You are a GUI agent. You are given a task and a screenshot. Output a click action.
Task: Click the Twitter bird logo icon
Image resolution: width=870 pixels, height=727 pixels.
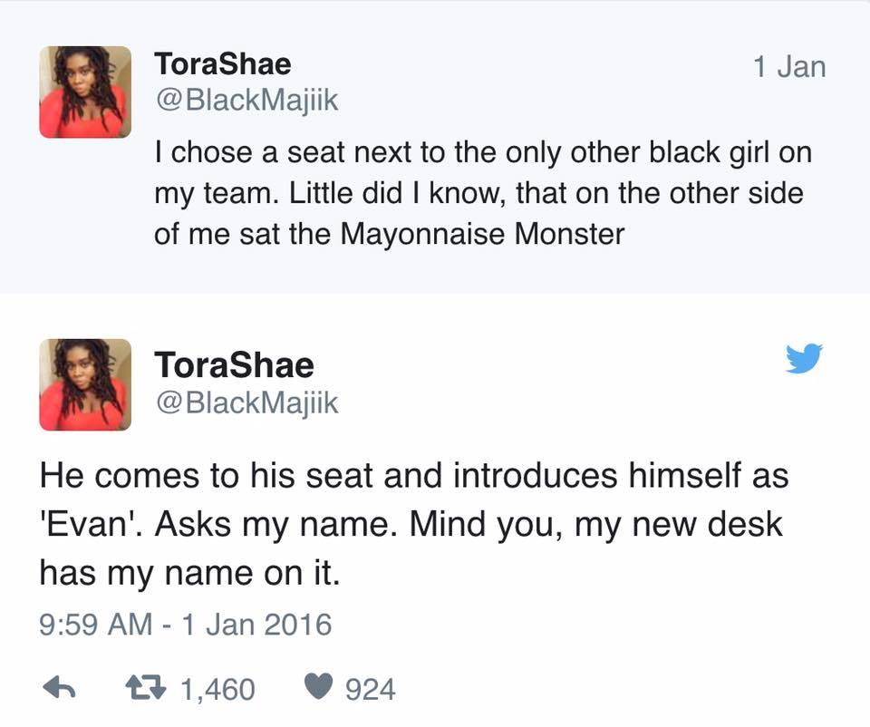coord(804,357)
